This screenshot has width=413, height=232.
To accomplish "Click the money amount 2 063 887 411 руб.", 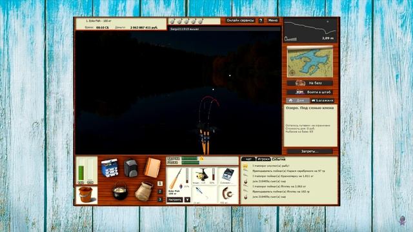I will (144, 27).
